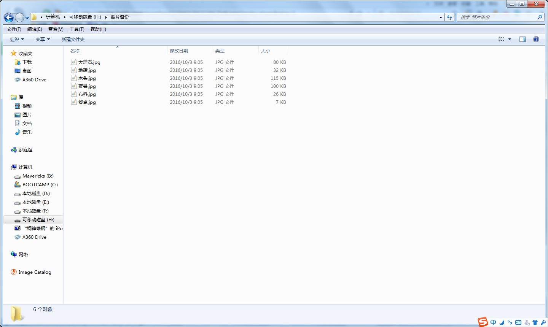548x327 pixels.
Task: Open A360 Drive under favorites
Action: (x=34, y=80)
